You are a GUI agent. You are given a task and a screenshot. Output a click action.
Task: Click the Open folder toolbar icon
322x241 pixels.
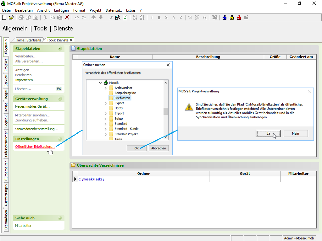pos(11,18)
